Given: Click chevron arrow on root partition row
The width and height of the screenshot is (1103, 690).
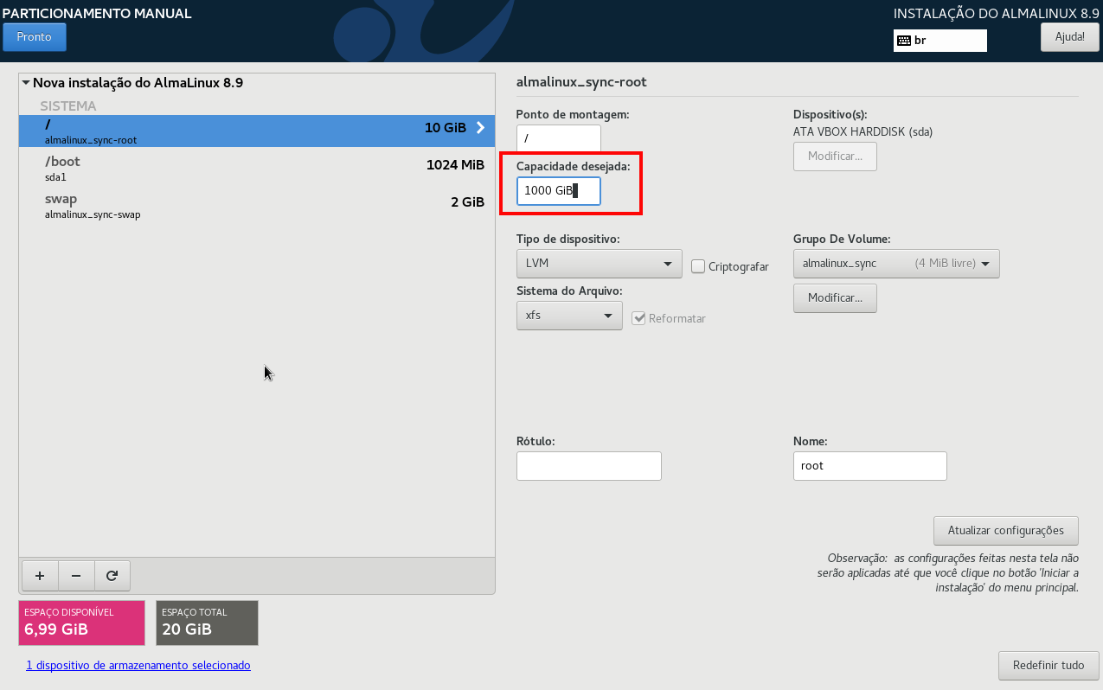Looking at the screenshot, I should [481, 128].
